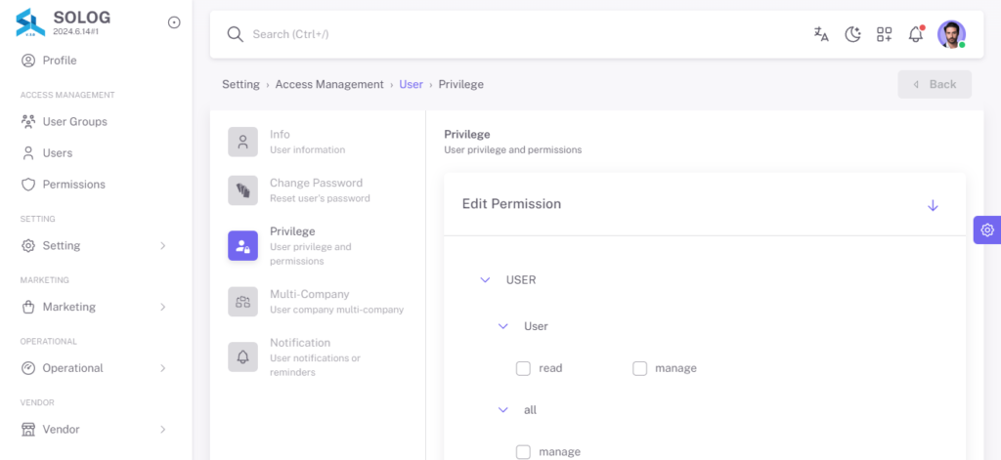The height and width of the screenshot is (460, 1001).
Task: Open the Multi-Company tab
Action: coord(318,302)
